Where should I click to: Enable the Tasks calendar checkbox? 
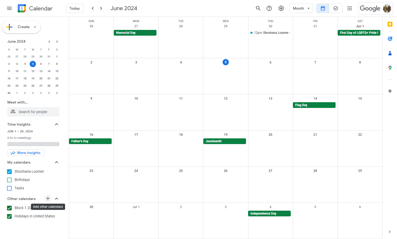coord(9,188)
